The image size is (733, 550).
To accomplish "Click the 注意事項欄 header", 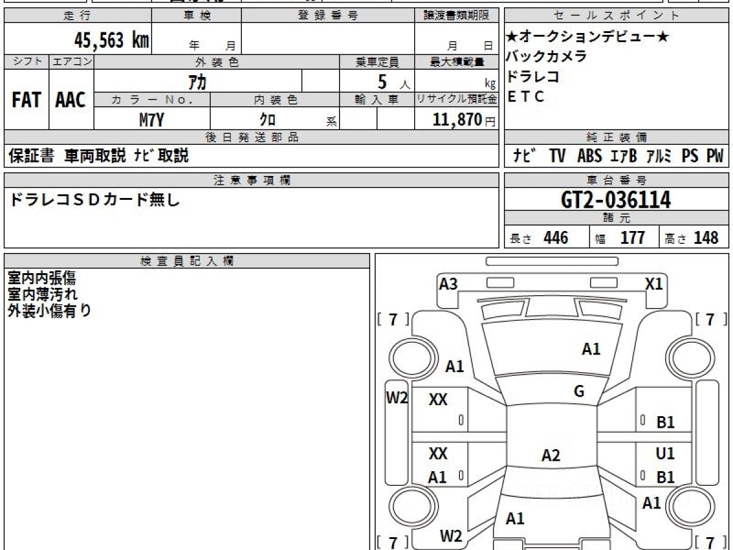I will coord(252,180).
